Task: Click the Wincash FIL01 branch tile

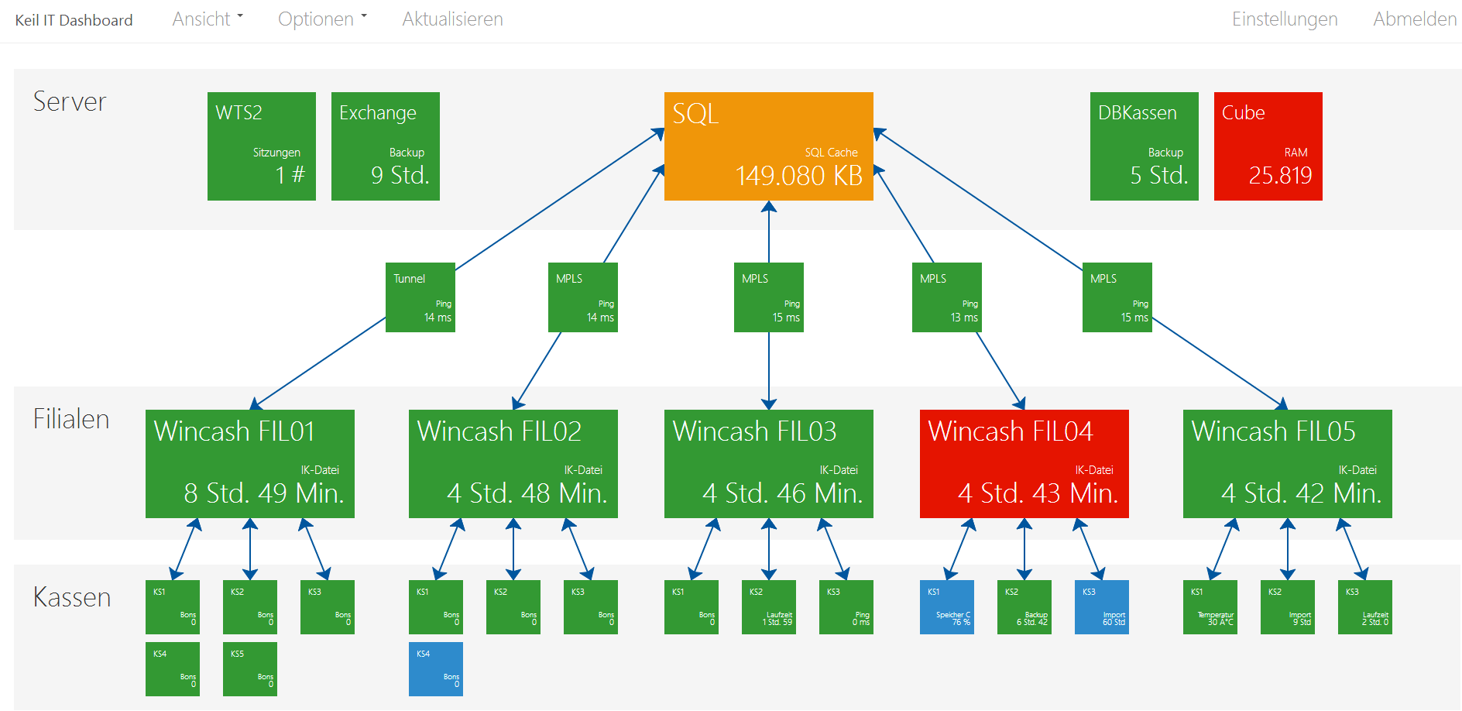Action: (x=249, y=463)
